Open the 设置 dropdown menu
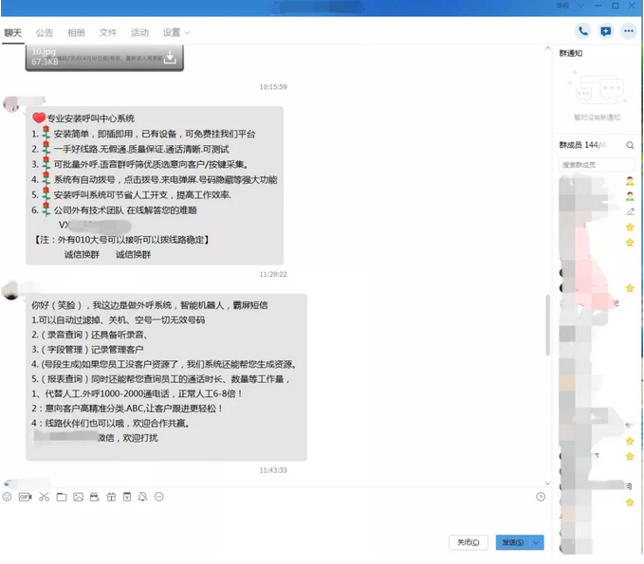644x564 pixels. [175, 32]
